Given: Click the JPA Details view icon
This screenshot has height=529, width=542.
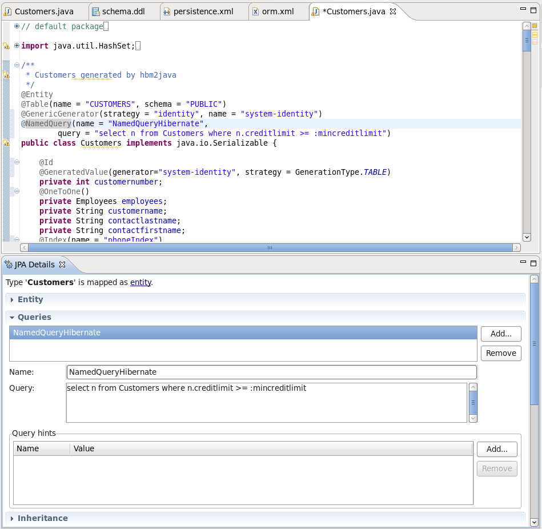Looking at the screenshot, I should (x=8, y=264).
